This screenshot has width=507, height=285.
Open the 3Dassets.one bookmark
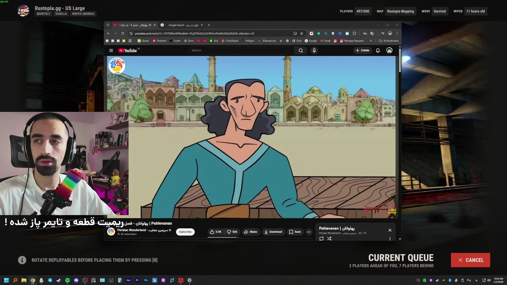[267, 41]
